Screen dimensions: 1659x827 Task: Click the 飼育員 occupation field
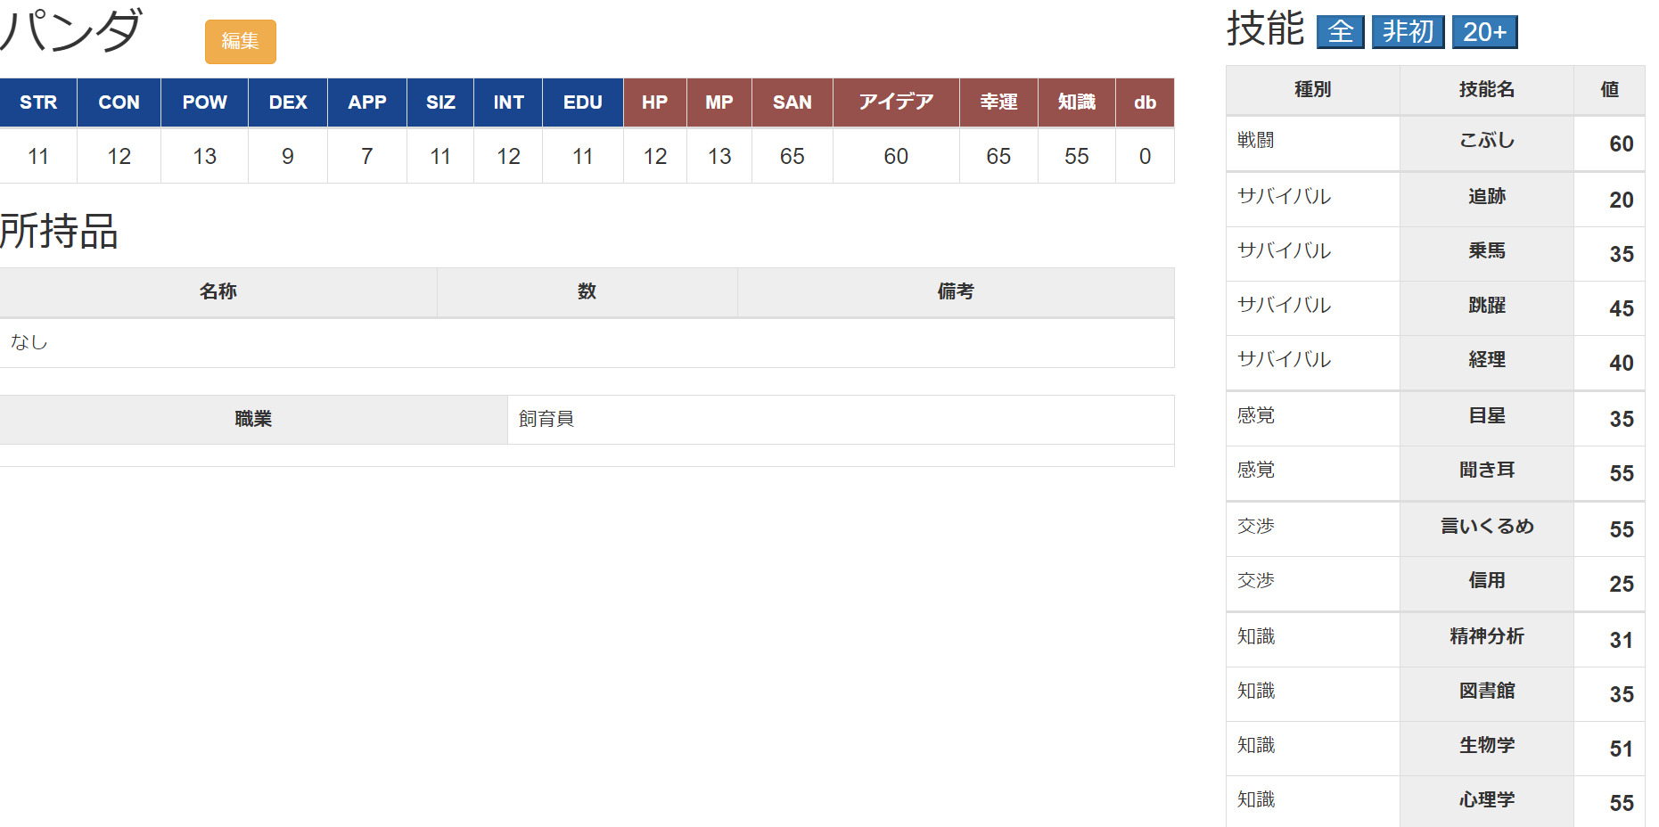coord(546,419)
